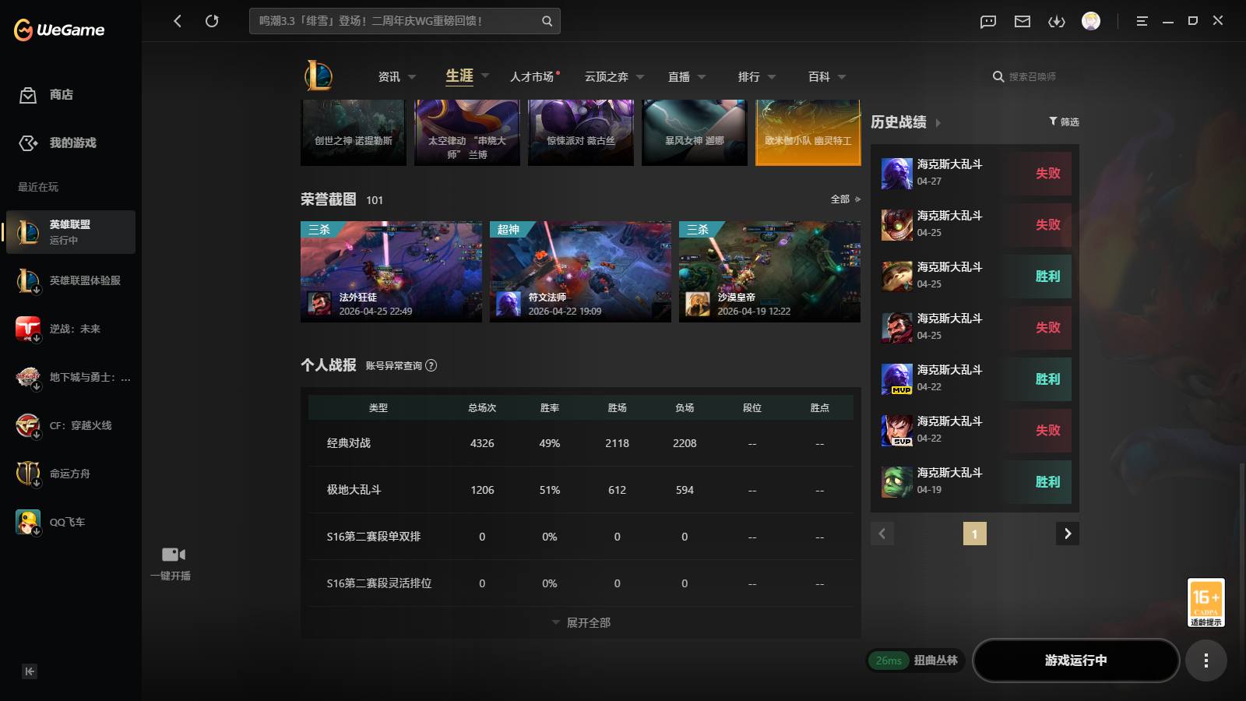Screen dimensions: 1246x701
Task: Open skin card 暴风女神 迦娜
Action: (x=695, y=132)
